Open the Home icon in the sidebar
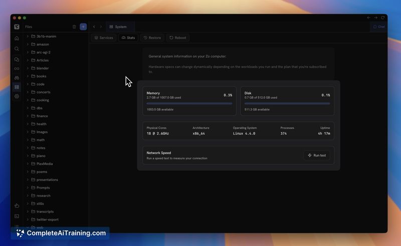Image resolution: width=401 pixels, height=246 pixels. 17,38
